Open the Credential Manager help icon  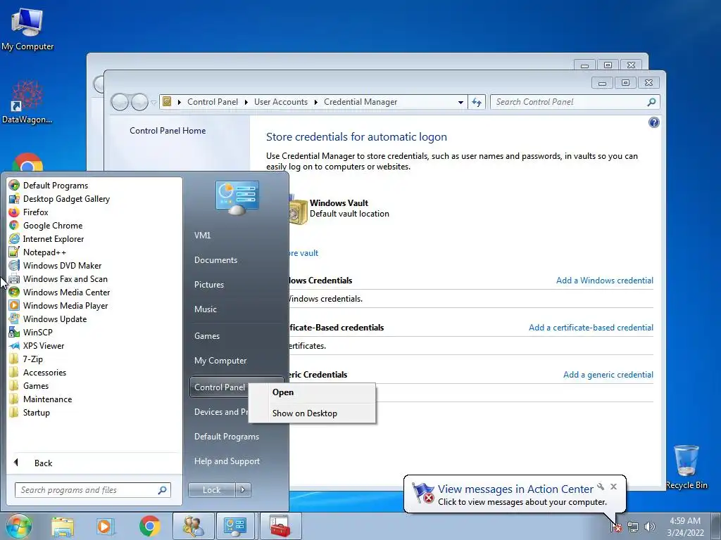653,122
